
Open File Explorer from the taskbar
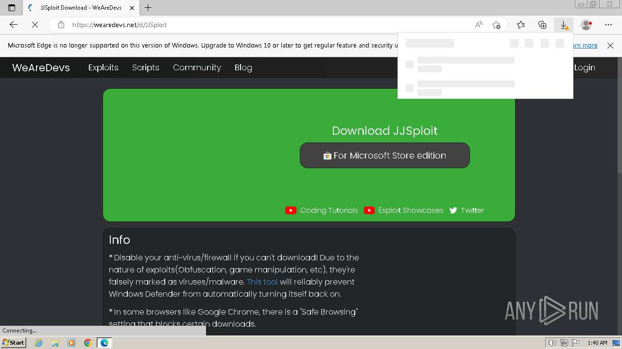(55, 343)
